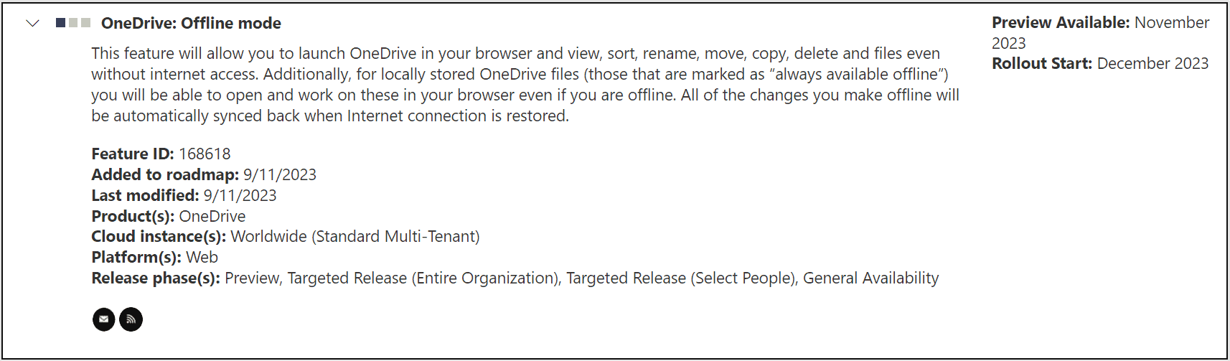Click the Rollout Start December 2023 text
The image size is (1230, 361).
point(1100,63)
